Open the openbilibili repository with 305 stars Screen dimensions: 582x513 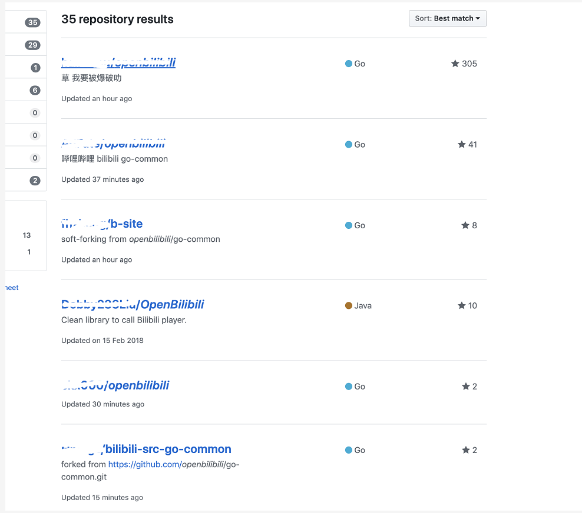pyautogui.click(x=118, y=62)
